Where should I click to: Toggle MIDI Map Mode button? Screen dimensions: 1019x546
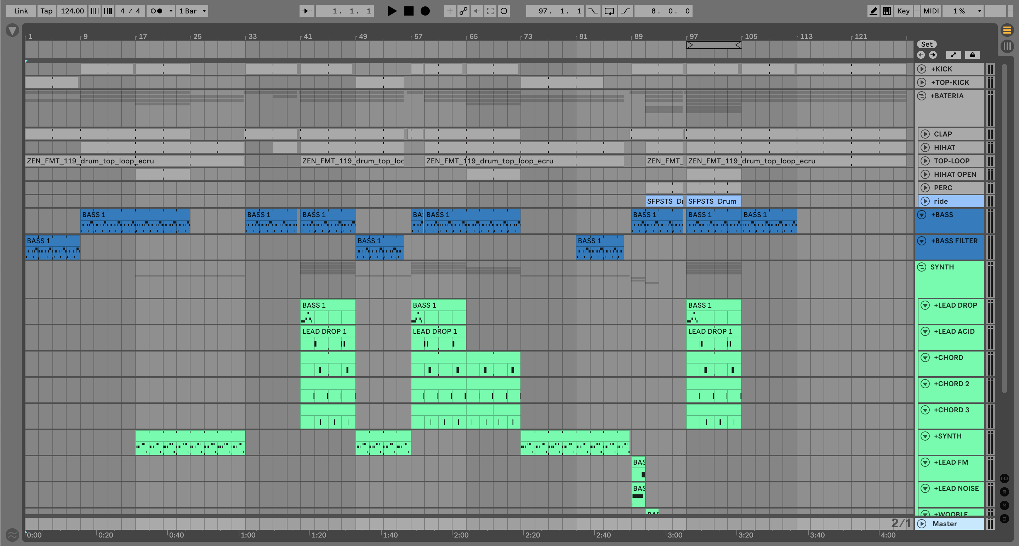pos(931,11)
